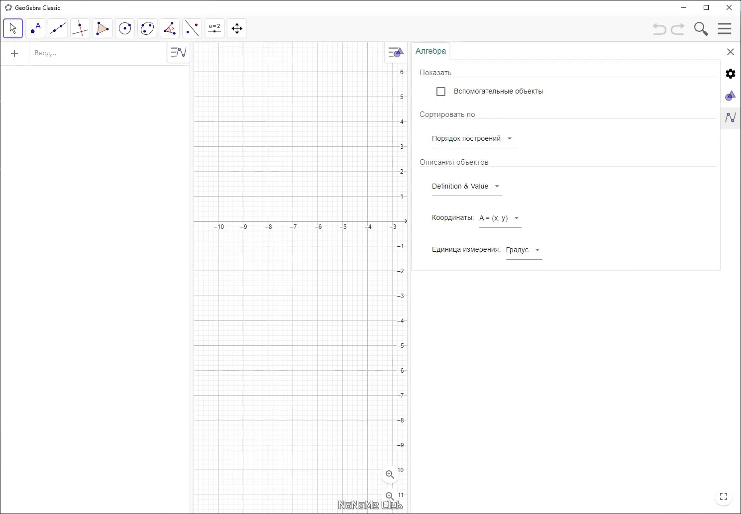The image size is (741, 514).
Task: Enable Вспомогательные объекты checkbox
Action: click(441, 92)
